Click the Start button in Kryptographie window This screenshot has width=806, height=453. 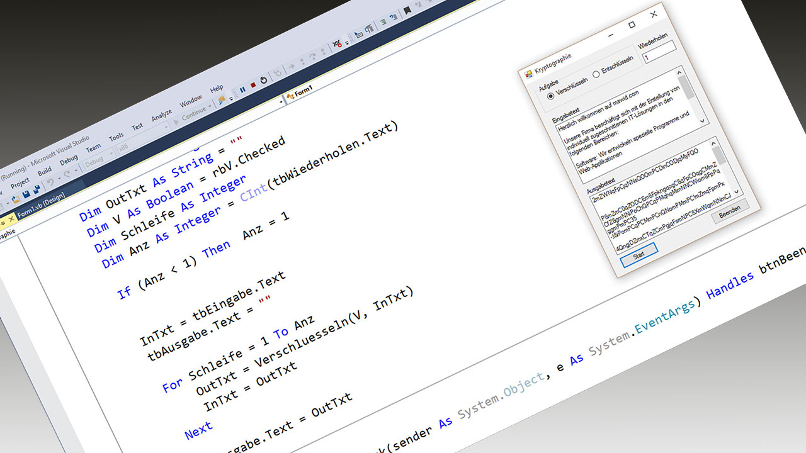(639, 255)
